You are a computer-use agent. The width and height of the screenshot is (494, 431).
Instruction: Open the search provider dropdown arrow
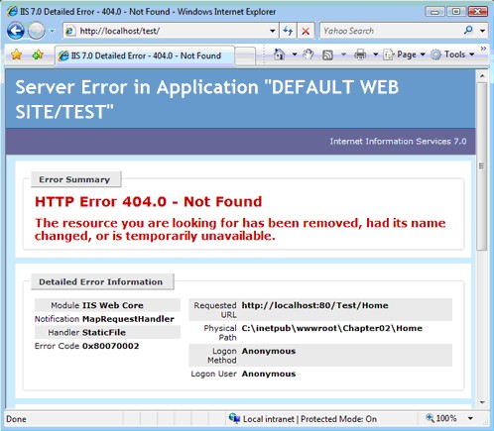(483, 31)
